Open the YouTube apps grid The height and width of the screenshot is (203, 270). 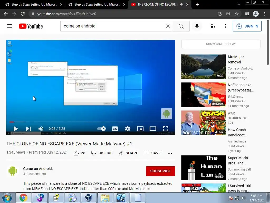tap(213, 26)
